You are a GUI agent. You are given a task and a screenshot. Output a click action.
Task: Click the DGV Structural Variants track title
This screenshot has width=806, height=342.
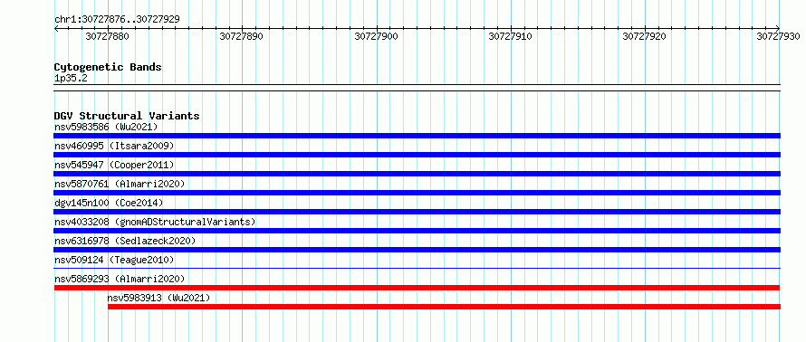tap(127, 116)
